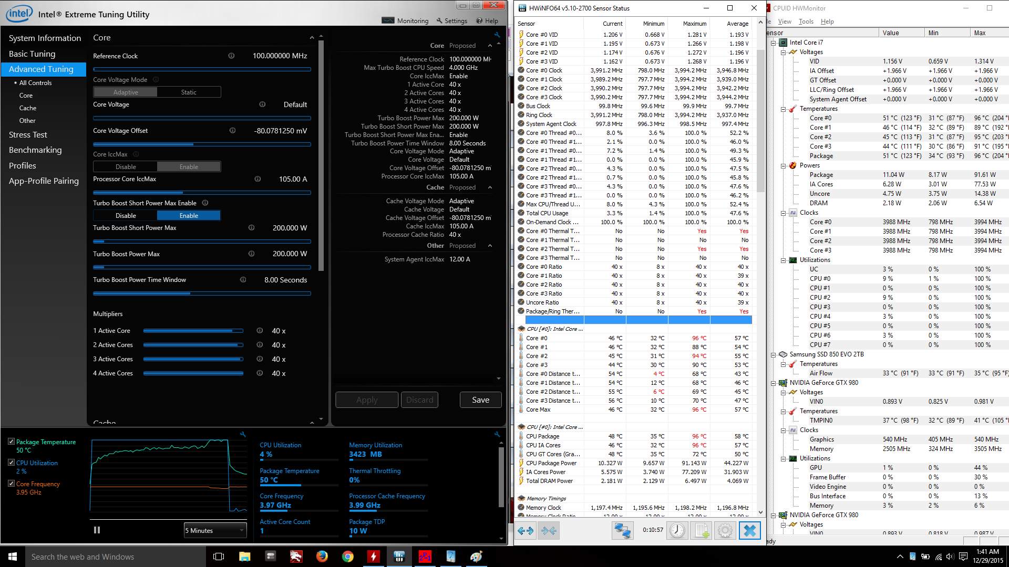Adjust the 1 Active Core multiplier slider
Image resolution: width=1009 pixels, height=567 pixels.
[193, 331]
